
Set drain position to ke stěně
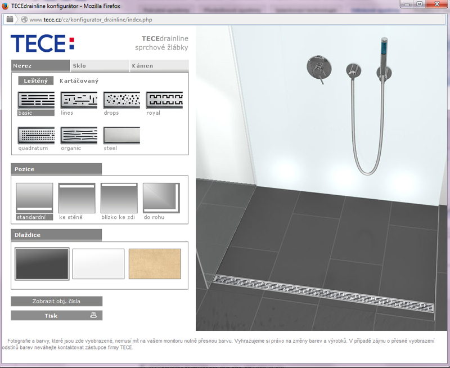coord(76,198)
